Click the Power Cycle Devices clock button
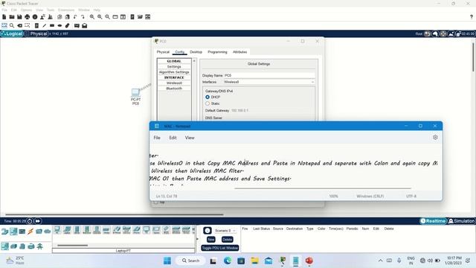Image resolution: width=476 pixels, height=268 pixels. pyautogui.click(x=30, y=221)
